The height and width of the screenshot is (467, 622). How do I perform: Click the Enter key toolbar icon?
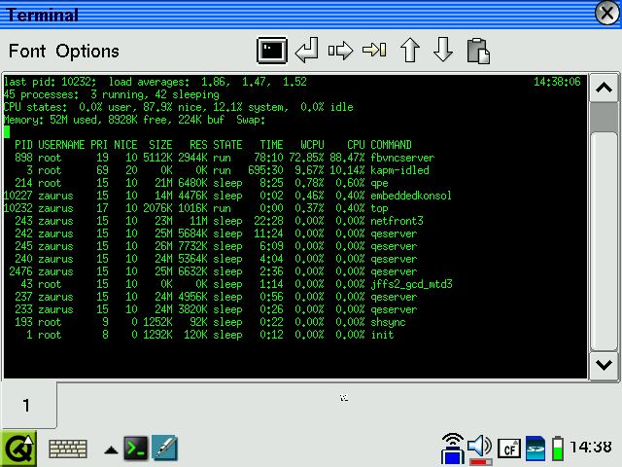pos(307,51)
